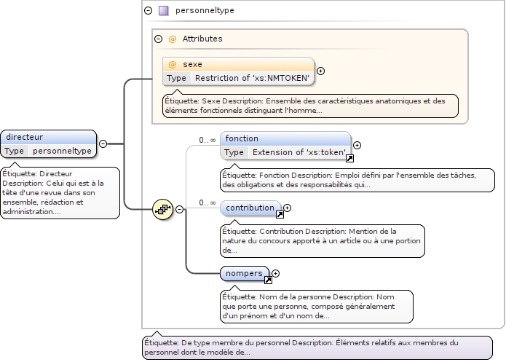The height and width of the screenshot is (362, 506).
Task: Follow the reference arrow on nompers element
Action: [x=268, y=280]
